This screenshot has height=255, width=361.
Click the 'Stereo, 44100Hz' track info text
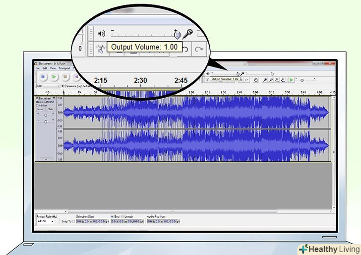pyautogui.click(x=45, y=102)
